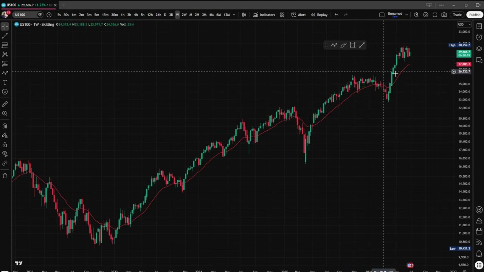
Task: Open the USD currency dropdown
Action: pyautogui.click(x=464, y=25)
